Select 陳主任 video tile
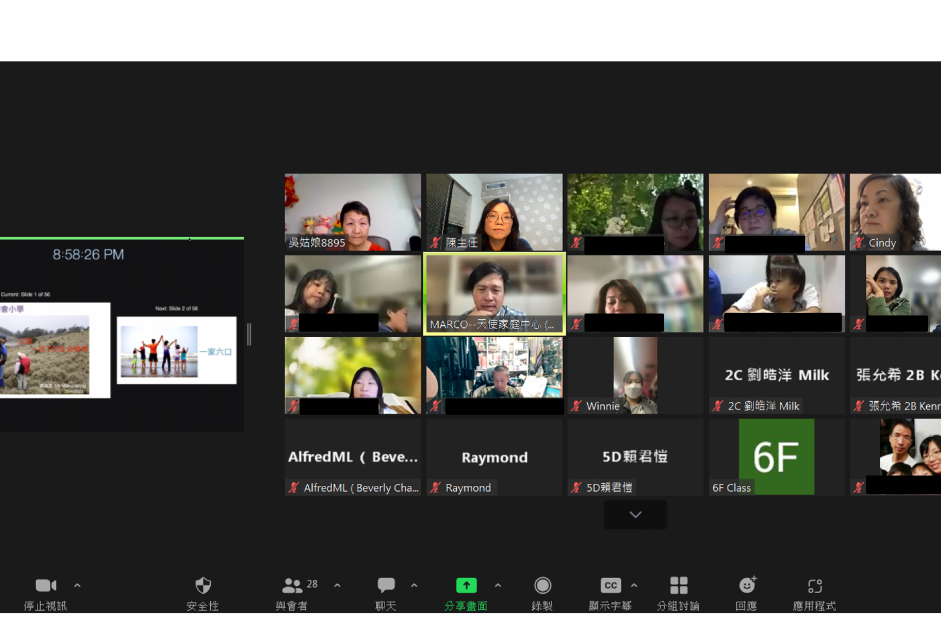This screenshot has width=941, height=627. 495,212
